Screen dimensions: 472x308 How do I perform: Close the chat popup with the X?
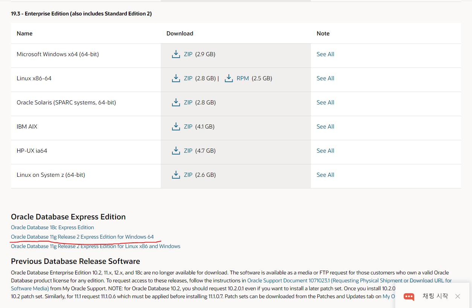(x=458, y=296)
